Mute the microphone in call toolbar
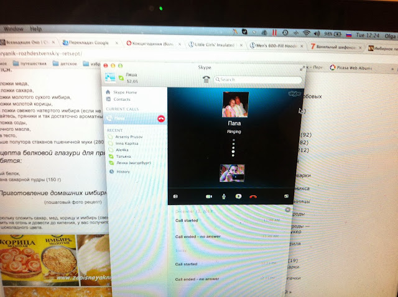The height and width of the screenshot is (297, 398). point(224,196)
